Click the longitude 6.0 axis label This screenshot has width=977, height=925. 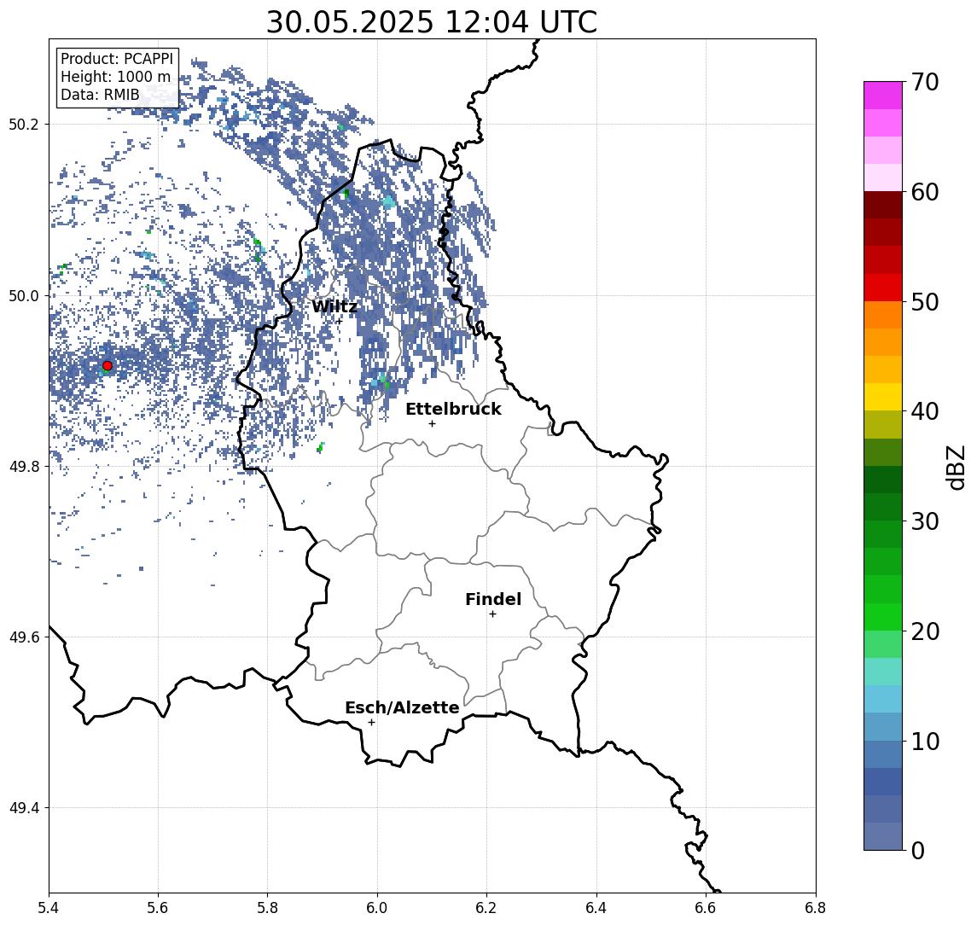pyautogui.click(x=377, y=908)
